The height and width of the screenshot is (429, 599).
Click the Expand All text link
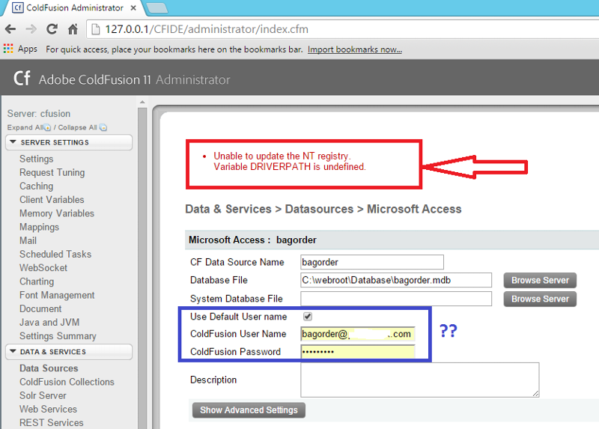25,127
